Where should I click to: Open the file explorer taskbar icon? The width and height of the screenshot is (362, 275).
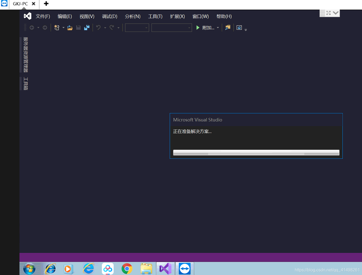[x=146, y=269]
